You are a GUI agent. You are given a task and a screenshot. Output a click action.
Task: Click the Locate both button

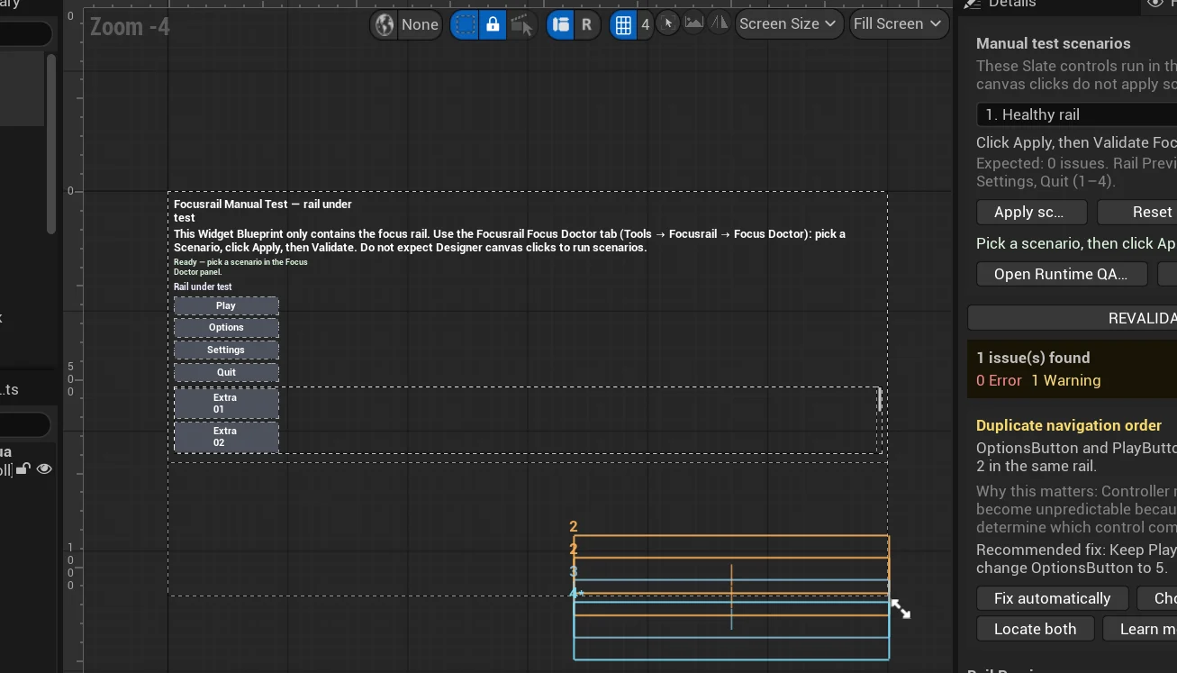tap(1035, 629)
